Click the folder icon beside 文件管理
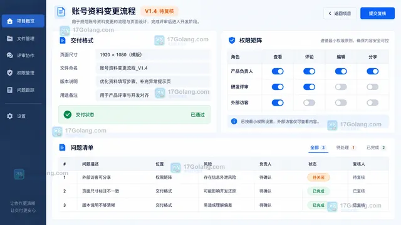The image size is (401, 225). 10,39
